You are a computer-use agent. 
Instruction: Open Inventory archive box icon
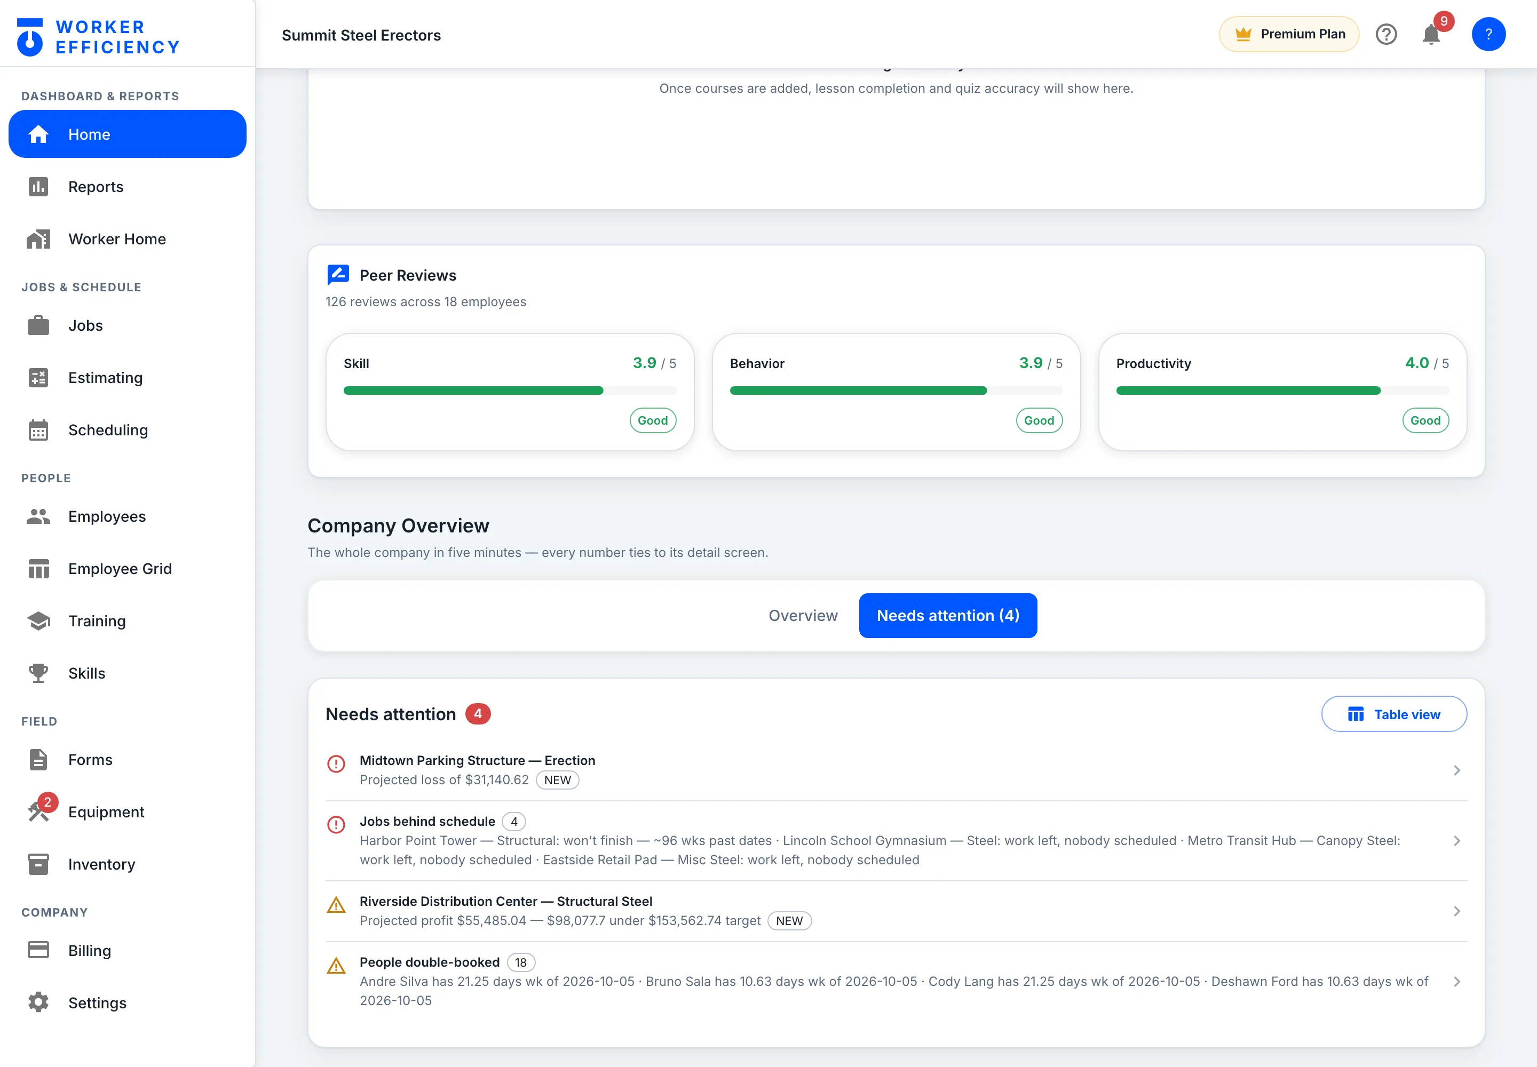(x=38, y=864)
